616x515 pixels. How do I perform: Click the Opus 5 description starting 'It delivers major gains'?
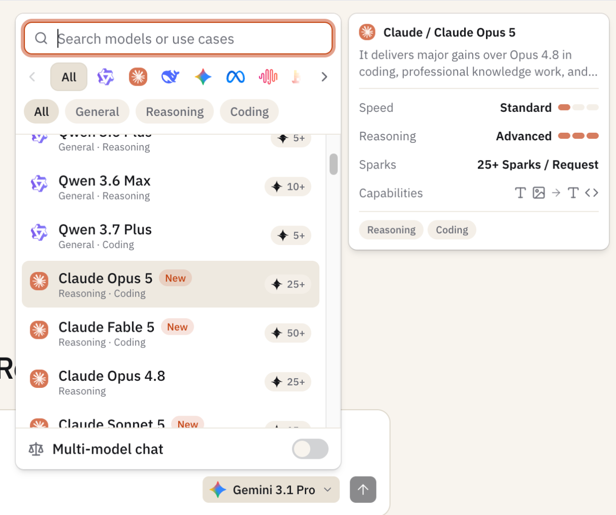pyautogui.click(x=478, y=63)
